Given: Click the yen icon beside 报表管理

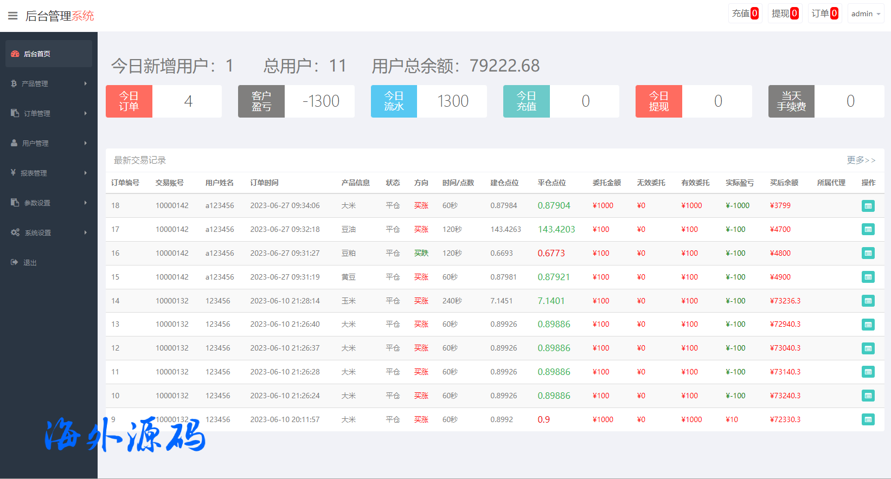Looking at the screenshot, I should (13, 173).
